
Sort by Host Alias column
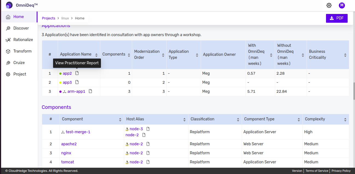point(184,119)
